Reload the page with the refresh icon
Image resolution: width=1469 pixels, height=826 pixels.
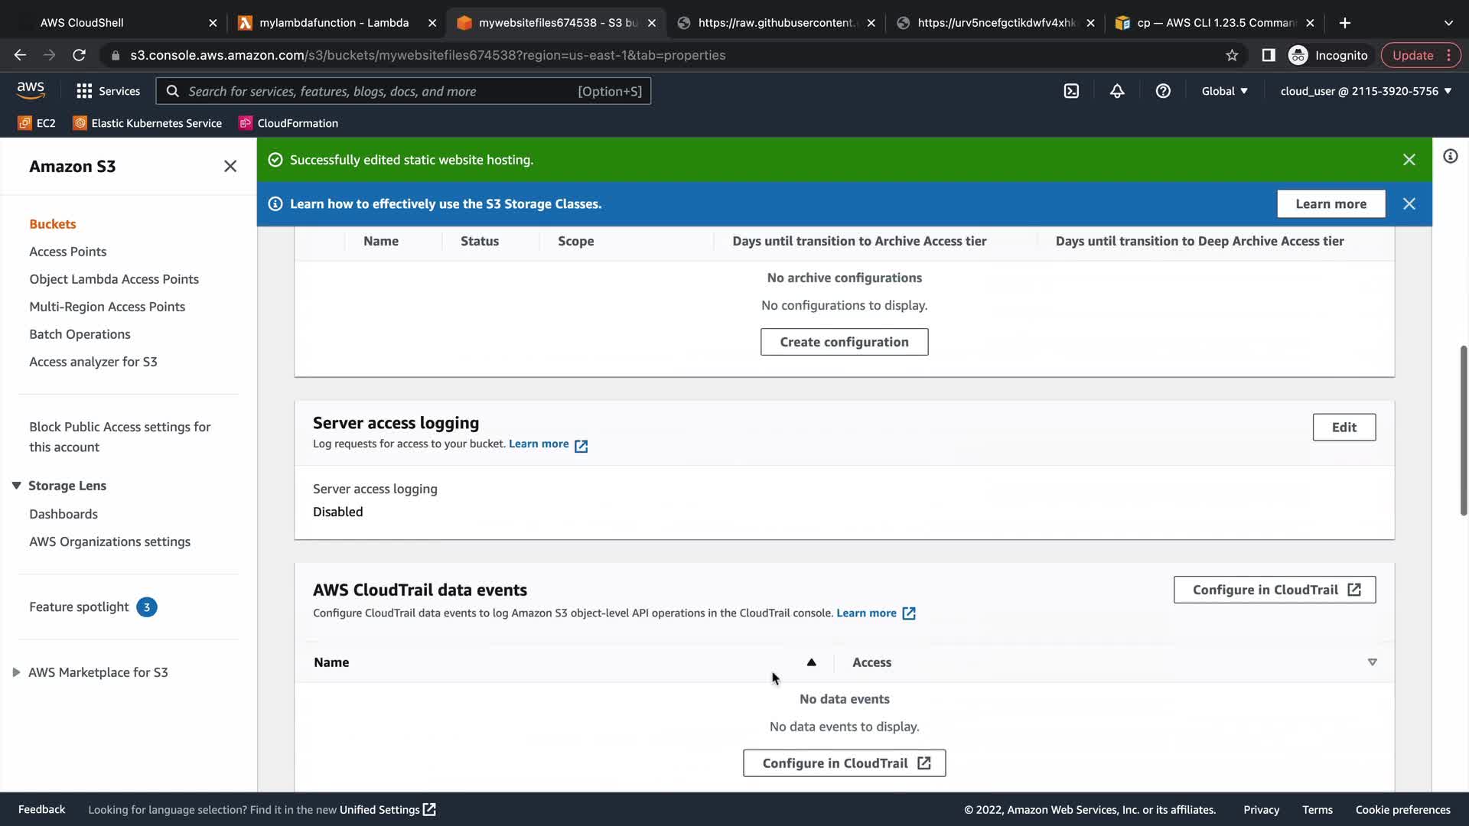click(79, 55)
